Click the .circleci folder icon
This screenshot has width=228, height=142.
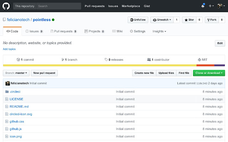pyautogui.click(x=7, y=92)
